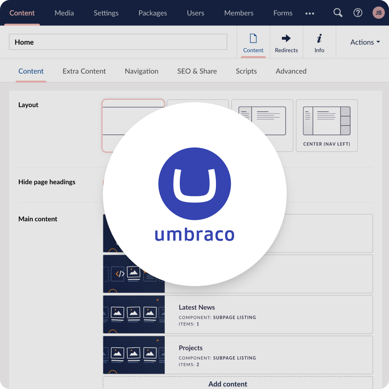Click the 'ITEMS: 2' text under Projects

coord(189,364)
